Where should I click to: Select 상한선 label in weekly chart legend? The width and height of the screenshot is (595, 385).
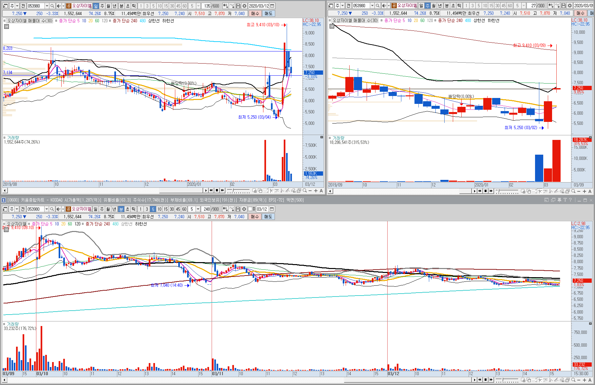[479, 20]
